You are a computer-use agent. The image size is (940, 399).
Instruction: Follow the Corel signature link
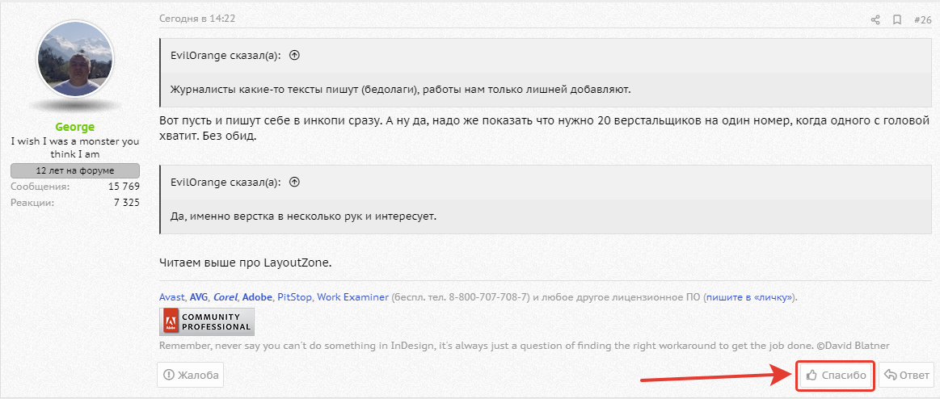tap(226, 297)
